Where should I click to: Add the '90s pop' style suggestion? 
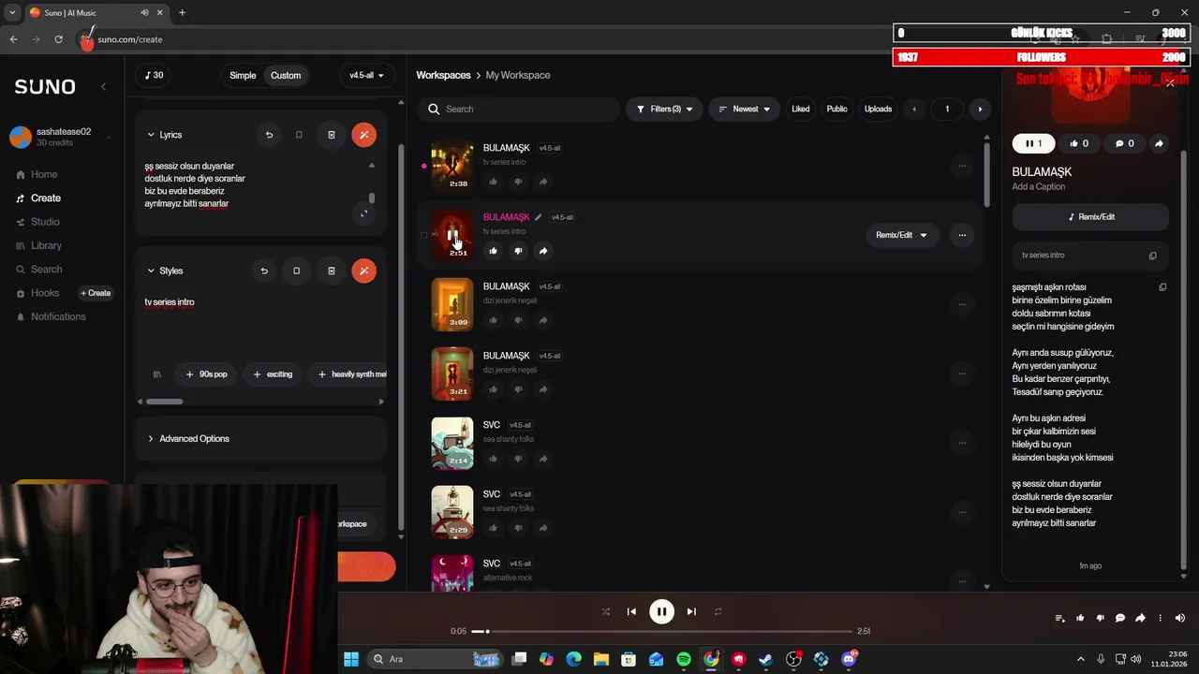(206, 374)
